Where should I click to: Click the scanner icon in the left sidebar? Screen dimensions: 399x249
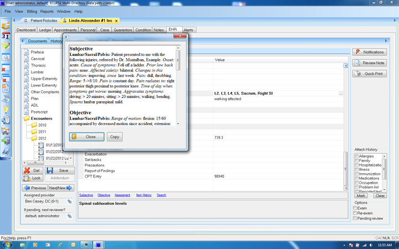pos(6,99)
